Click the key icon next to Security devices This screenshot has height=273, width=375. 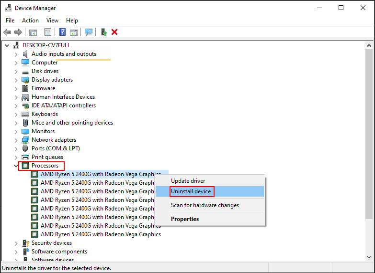25,243
